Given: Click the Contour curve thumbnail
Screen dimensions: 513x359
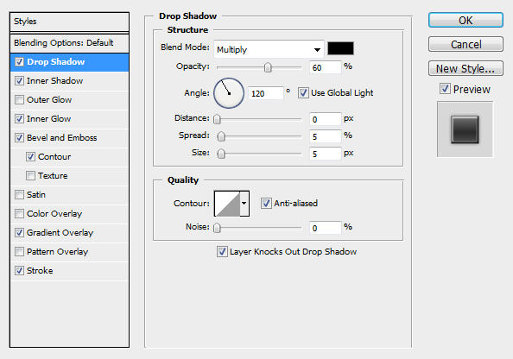Looking at the screenshot, I should click(x=227, y=204).
